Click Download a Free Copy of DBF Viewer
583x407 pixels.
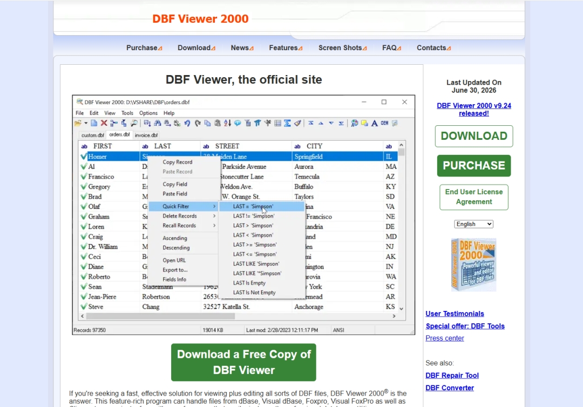tap(243, 362)
